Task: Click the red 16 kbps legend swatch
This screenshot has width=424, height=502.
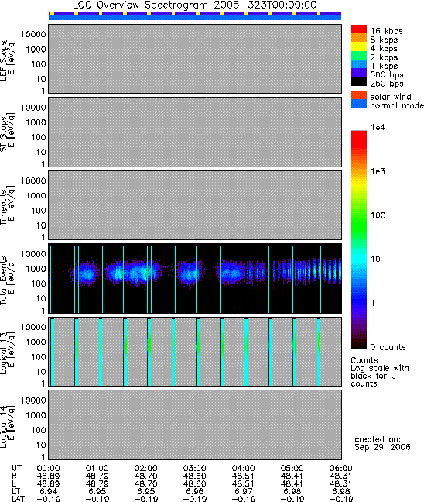Action: coord(359,29)
